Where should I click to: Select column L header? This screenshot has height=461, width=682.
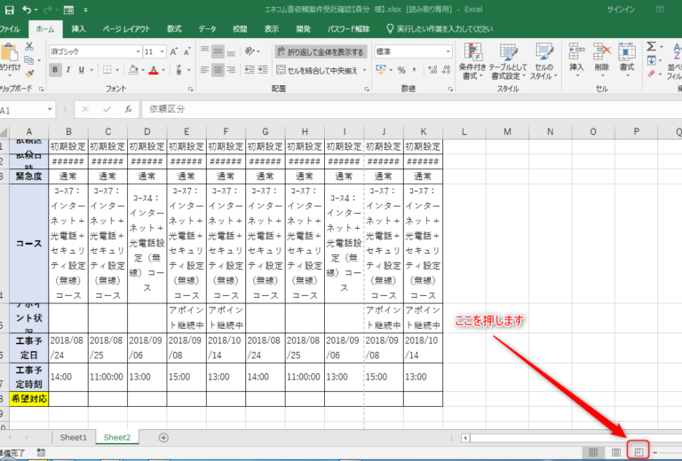pos(464,131)
